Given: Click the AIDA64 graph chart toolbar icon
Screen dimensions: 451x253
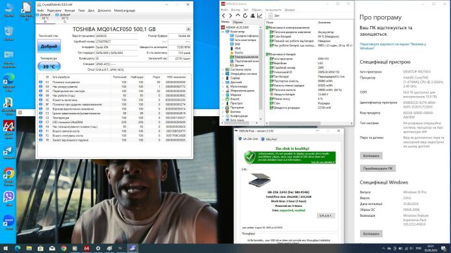Looking at the screenshot, I should tap(260, 16).
